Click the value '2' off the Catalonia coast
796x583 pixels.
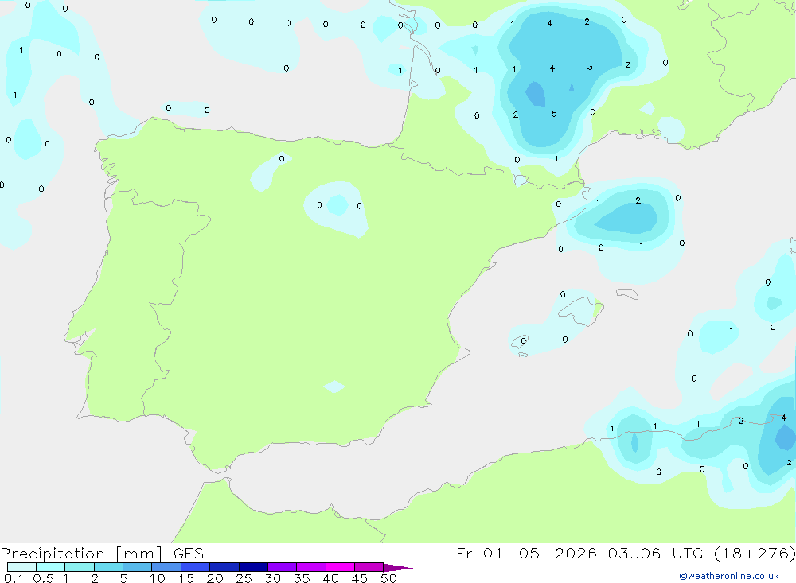638,200
